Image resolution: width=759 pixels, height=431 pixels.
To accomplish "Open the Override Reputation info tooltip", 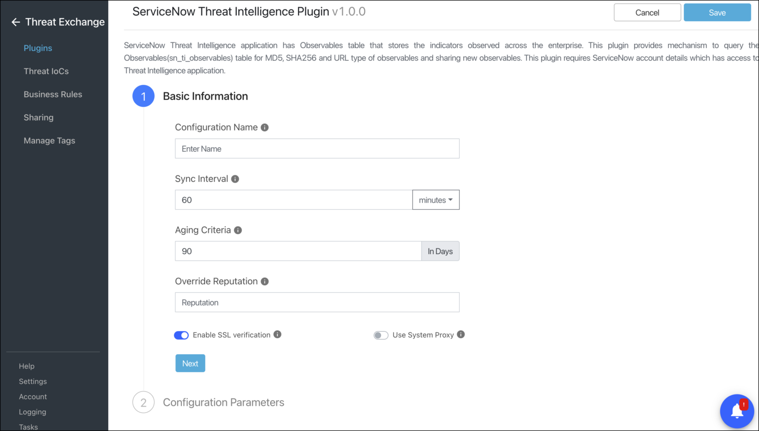I will [264, 281].
